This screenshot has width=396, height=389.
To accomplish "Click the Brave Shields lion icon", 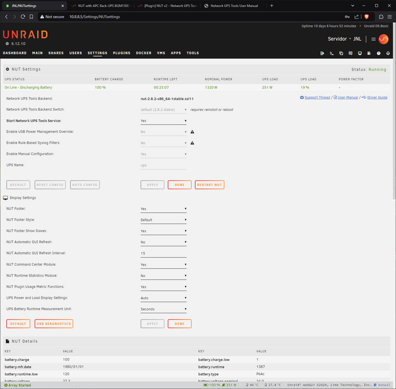I will coord(366,17).
